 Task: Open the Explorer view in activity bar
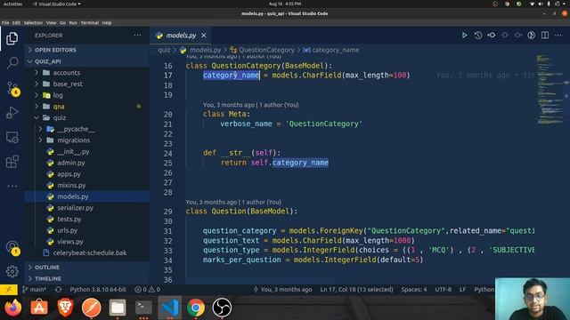tap(12, 38)
